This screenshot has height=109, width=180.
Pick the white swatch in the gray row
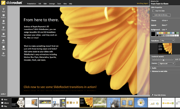coord(178,36)
